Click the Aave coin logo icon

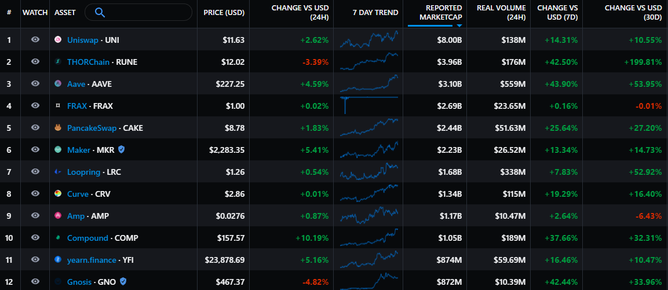point(58,84)
